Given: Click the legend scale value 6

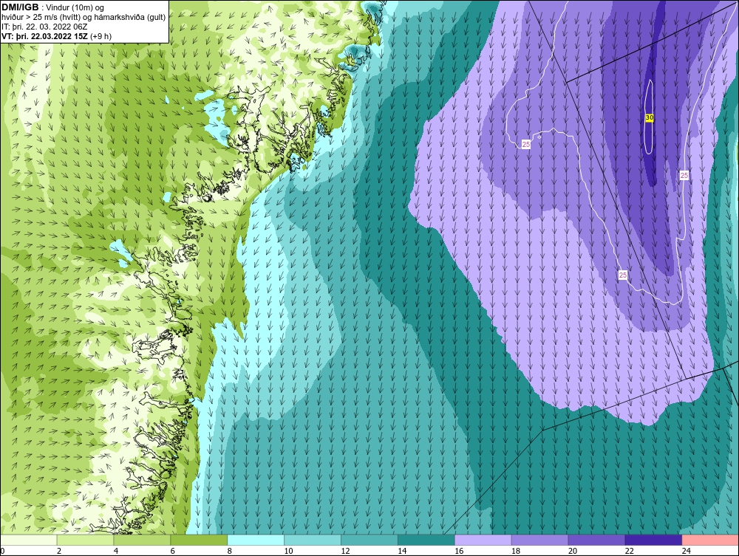Looking at the screenshot, I should click(x=172, y=551).
